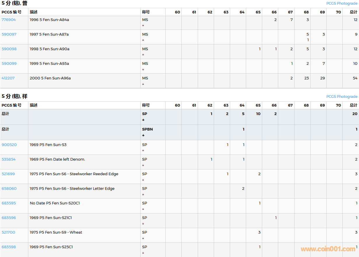Viewport: 359px width, 257px height.
Task: Expand plus sign for 1975 Steelworker Letter Edge row
Action: 143,195
